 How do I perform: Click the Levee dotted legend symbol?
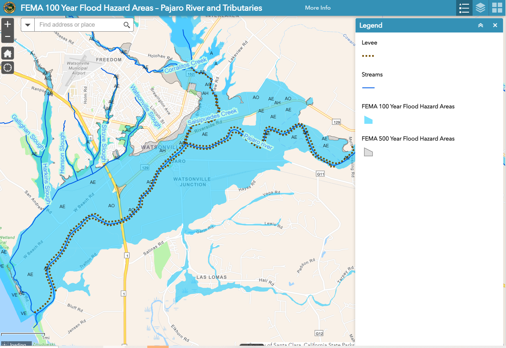click(x=368, y=56)
